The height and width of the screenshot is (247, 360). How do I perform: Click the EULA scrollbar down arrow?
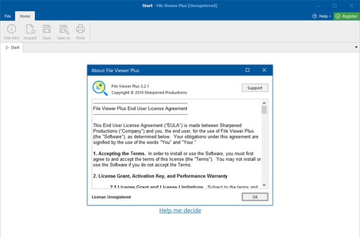(264, 185)
